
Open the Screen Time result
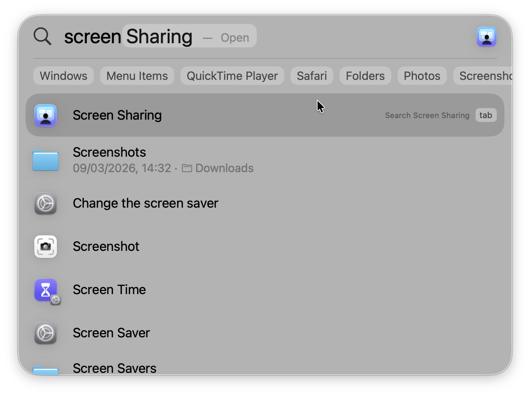(265, 290)
